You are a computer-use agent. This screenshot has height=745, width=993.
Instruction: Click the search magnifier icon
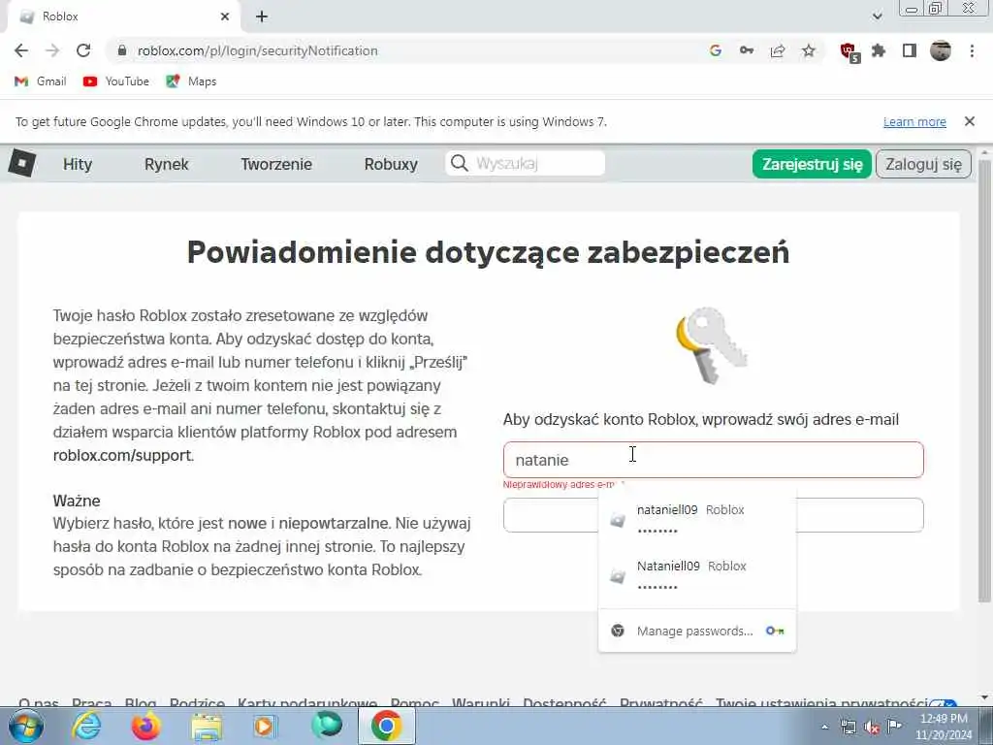tap(459, 163)
